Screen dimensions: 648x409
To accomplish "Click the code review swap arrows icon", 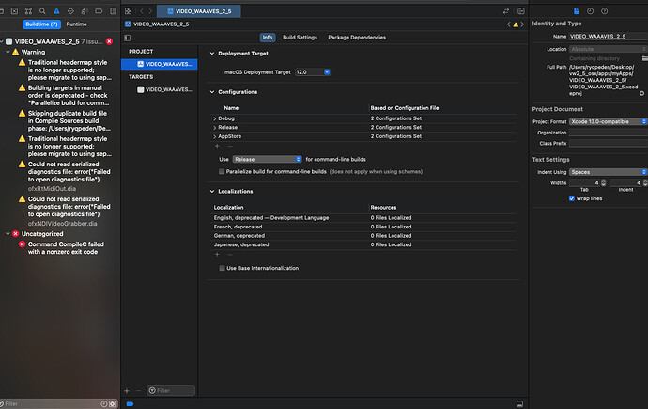I will (x=506, y=11).
